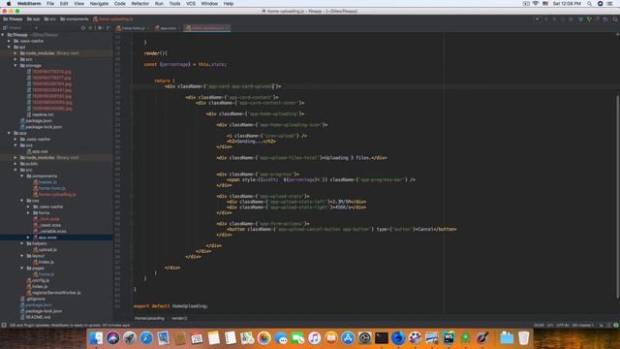Select config.js in project tree
The height and width of the screenshot is (349, 620).
38,280
